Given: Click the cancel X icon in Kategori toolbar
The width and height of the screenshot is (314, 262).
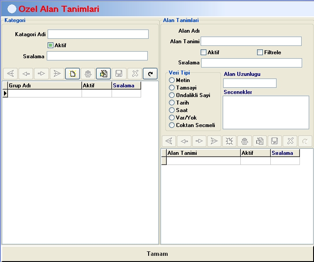Looking at the screenshot, I should (x=135, y=74).
